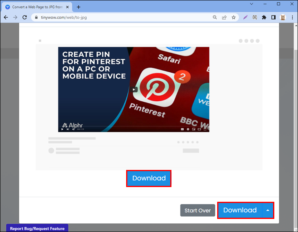298x232 pixels.
Task: Open the profile avatar menu
Action: (283, 18)
